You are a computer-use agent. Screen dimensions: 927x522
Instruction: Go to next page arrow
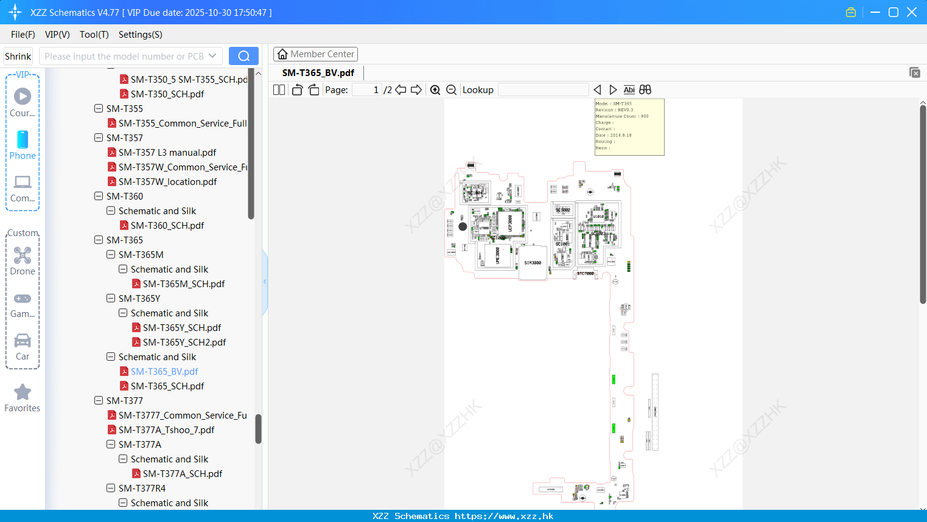click(x=416, y=89)
